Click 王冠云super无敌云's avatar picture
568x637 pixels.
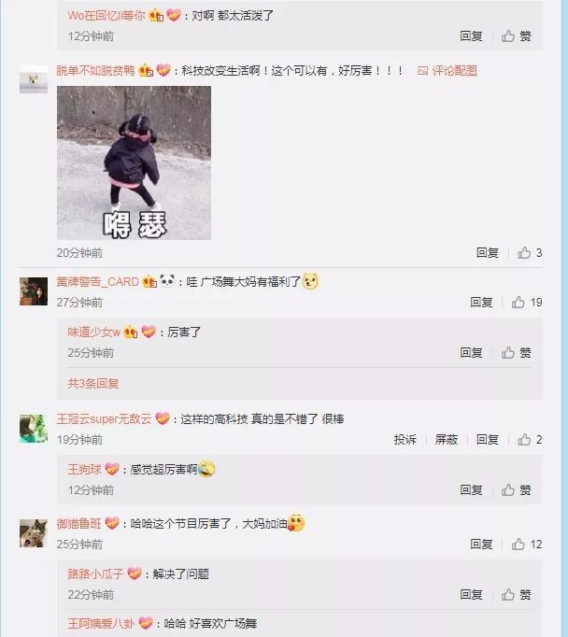pos(34,428)
